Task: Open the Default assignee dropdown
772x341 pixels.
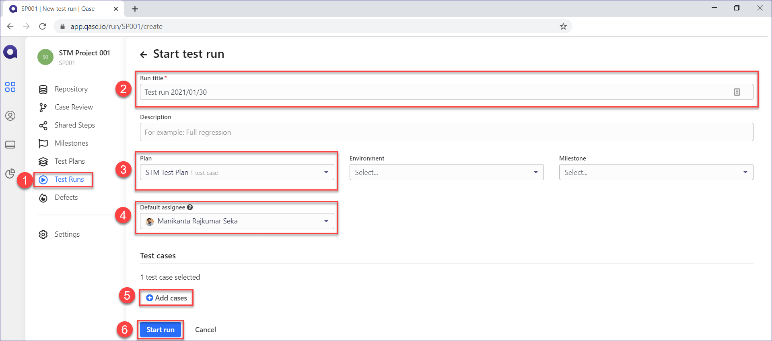Action: click(237, 221)
